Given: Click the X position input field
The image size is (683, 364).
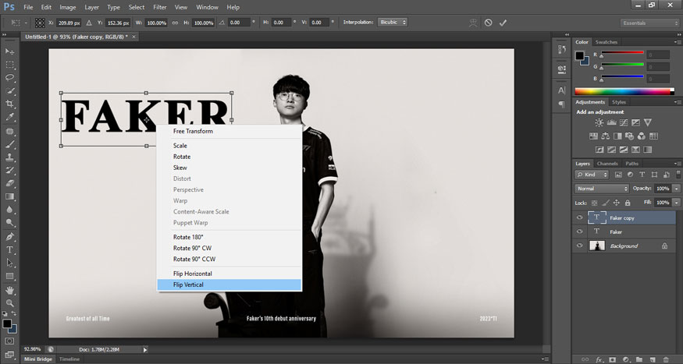Looking at the screenshot, I should tap(69, 23).
